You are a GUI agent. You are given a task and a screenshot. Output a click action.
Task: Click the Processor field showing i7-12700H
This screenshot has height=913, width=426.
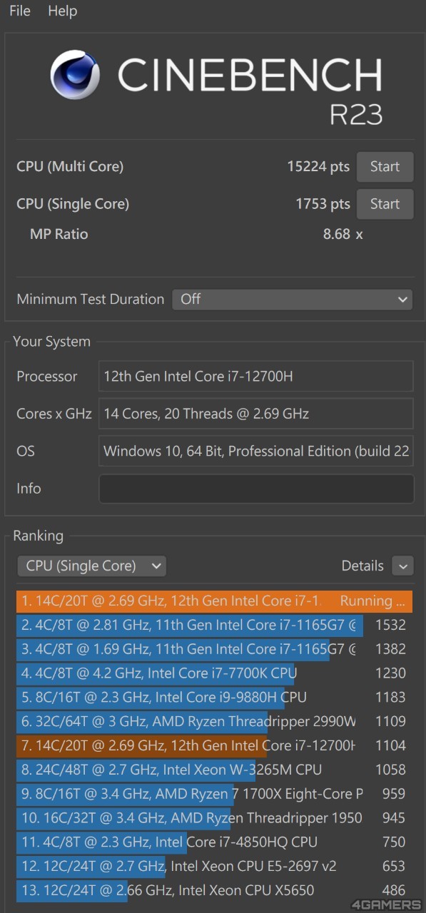256,376
